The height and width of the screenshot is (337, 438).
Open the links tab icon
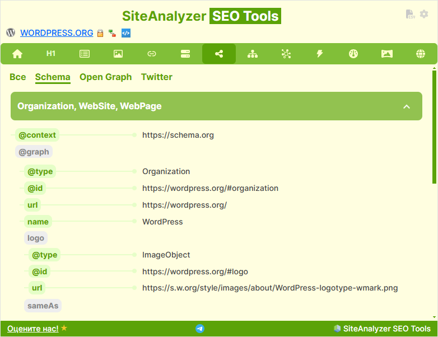(x=152, y=54)
